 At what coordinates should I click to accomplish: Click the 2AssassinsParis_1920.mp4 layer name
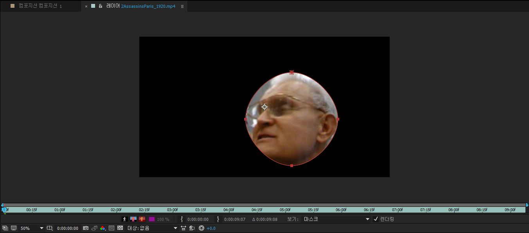point(148,6)
